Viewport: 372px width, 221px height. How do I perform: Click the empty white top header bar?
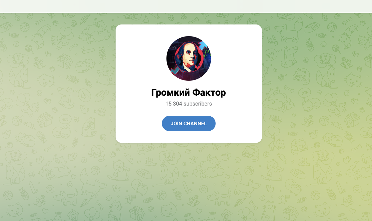click(x=186, y=6)
